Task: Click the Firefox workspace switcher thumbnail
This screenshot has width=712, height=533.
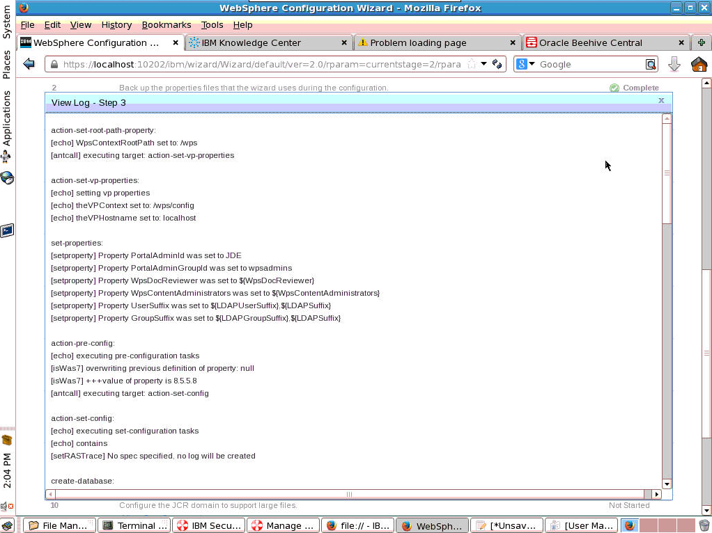Action: [x=630, y=525]
